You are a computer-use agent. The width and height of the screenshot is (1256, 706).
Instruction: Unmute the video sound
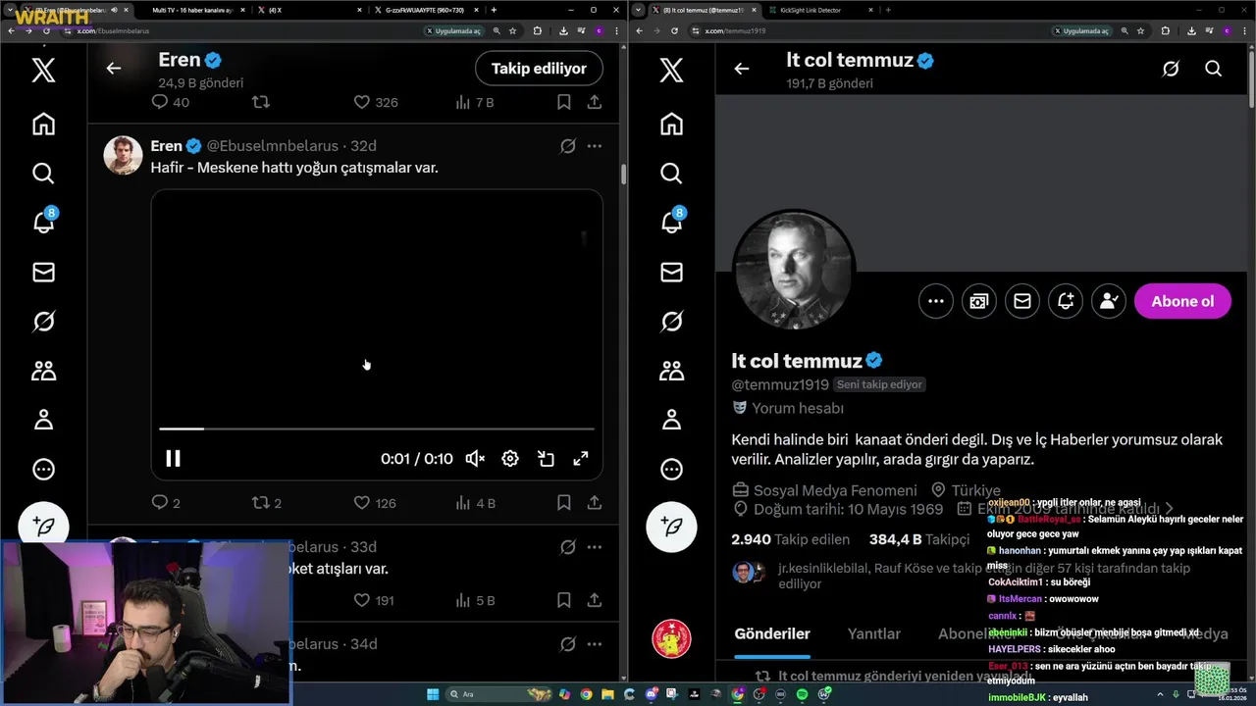click(x=475, y=459)
